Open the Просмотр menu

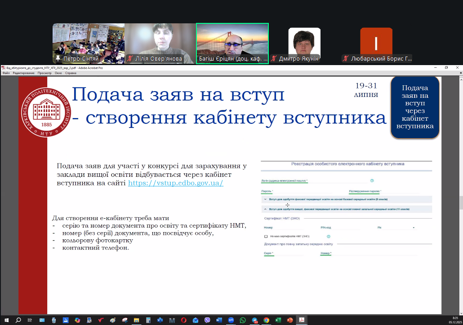[x=45, y=73]
